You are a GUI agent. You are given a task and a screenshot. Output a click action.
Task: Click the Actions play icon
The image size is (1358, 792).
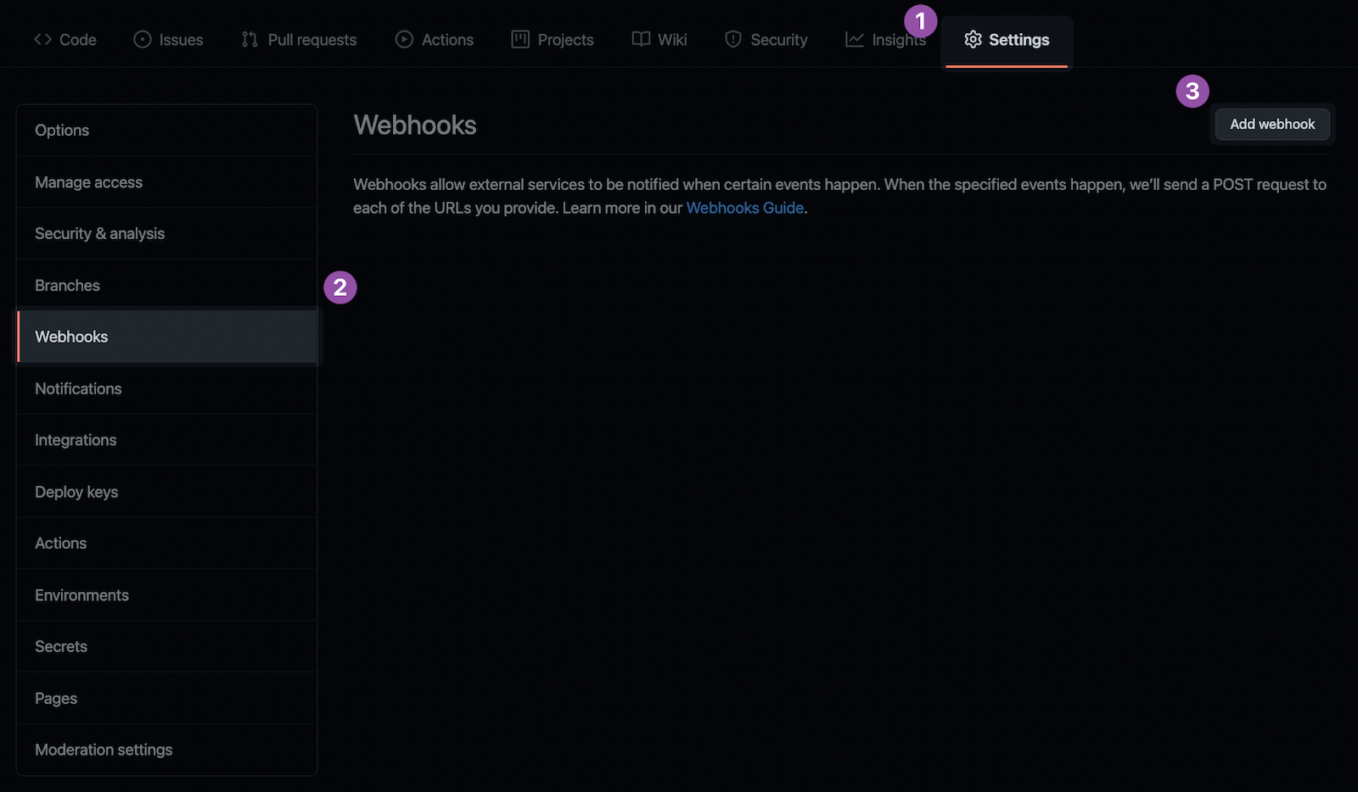tap(405, 40)
